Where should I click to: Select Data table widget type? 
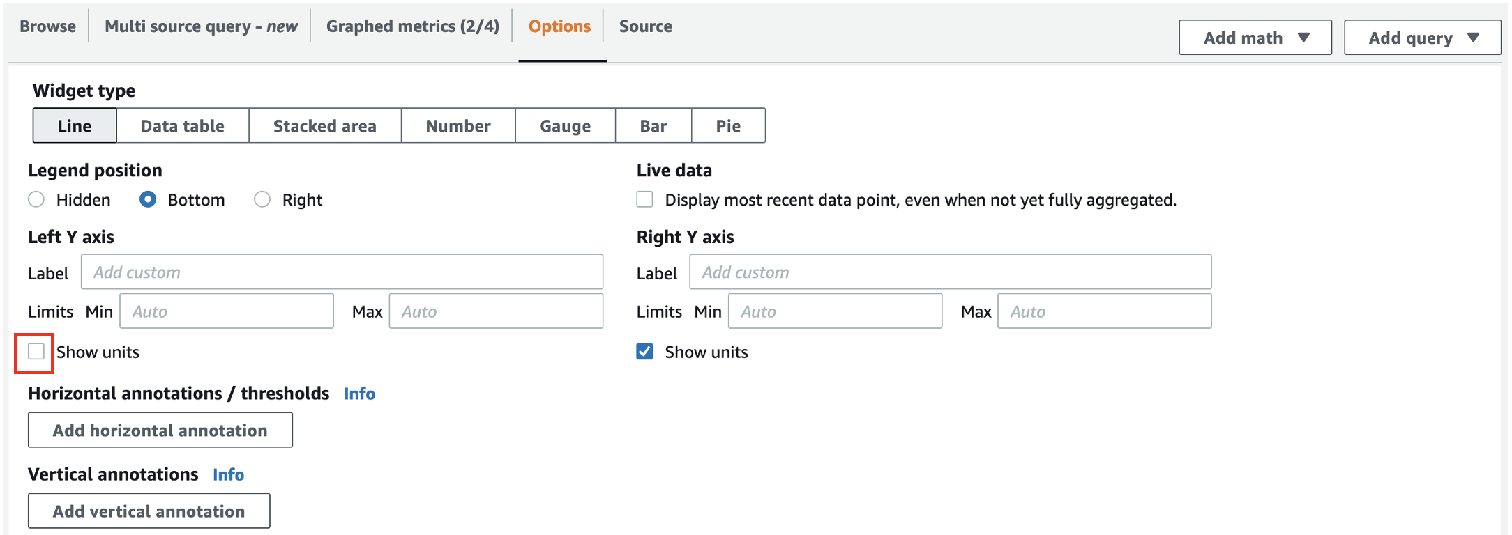182,126
